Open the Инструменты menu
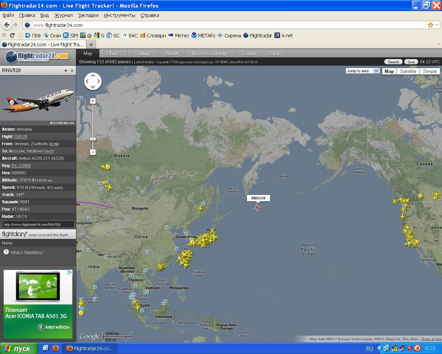This screenshot has height=354, width=442. click(119, 15)
